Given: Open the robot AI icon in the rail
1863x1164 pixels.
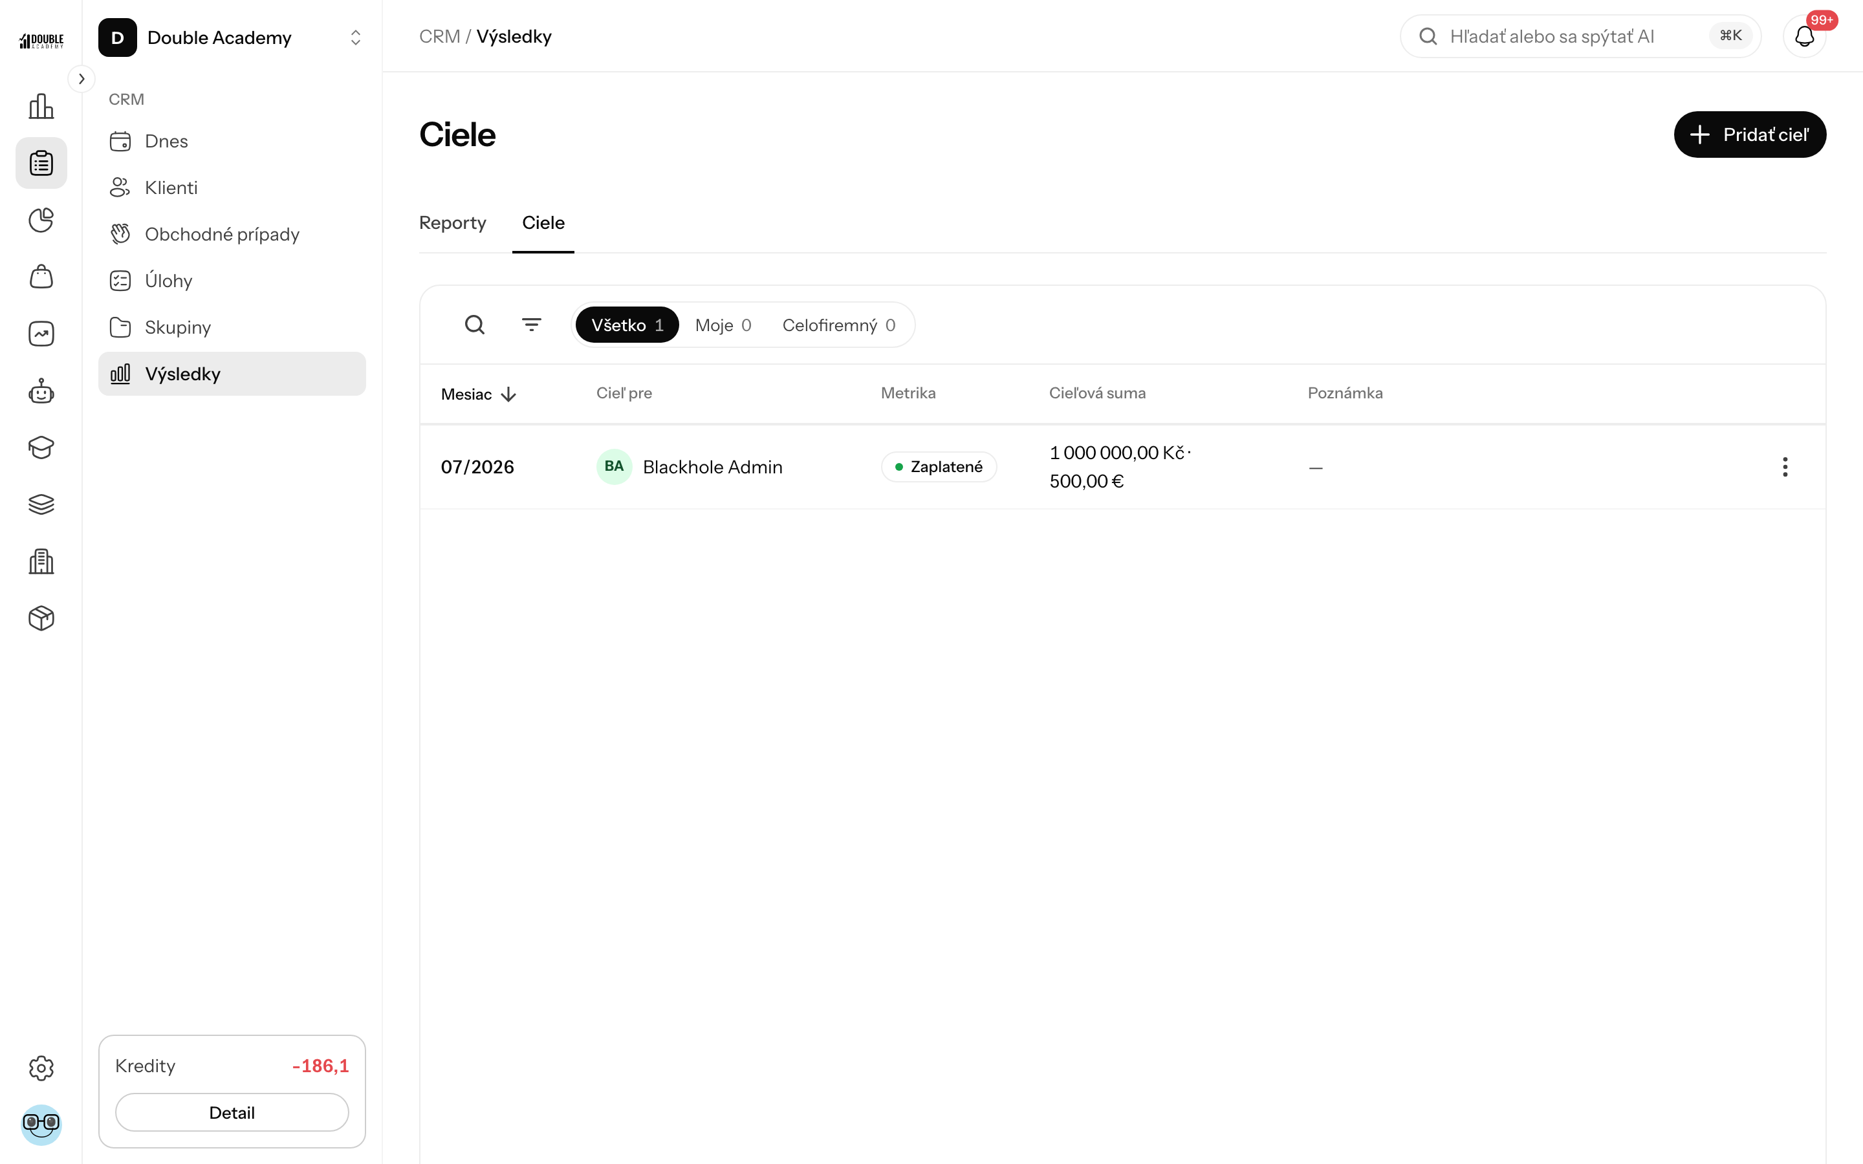Looking at the screenshot, I should point(41,391).
